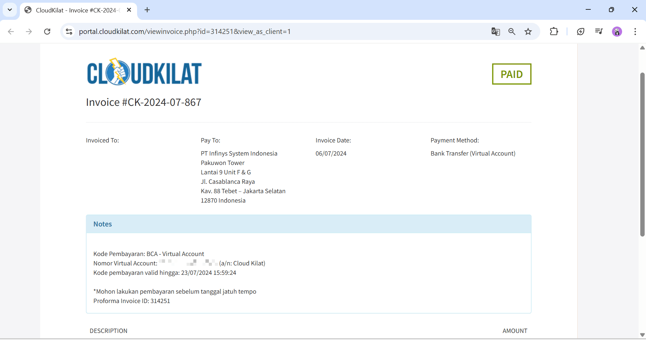The width and height of the screenshot is (646, 340).
Task: Open the panda profile avatar
Action: [617, 31]
